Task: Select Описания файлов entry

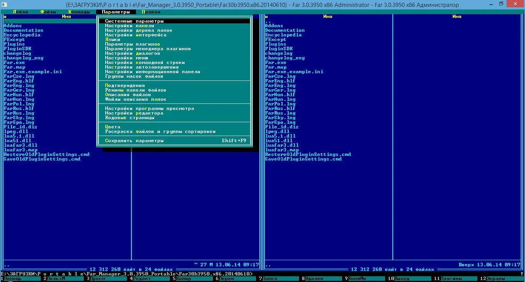Action: [x=174, y=95]
